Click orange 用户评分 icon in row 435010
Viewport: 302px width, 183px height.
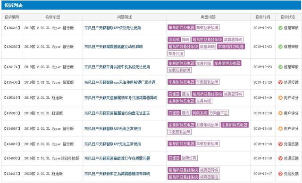coord(280,113)
